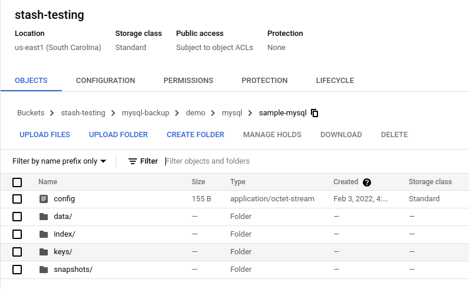Copy the sample-mysql path using copy icon
This screenshot has width=469, height=289.
tap(315, 113)
